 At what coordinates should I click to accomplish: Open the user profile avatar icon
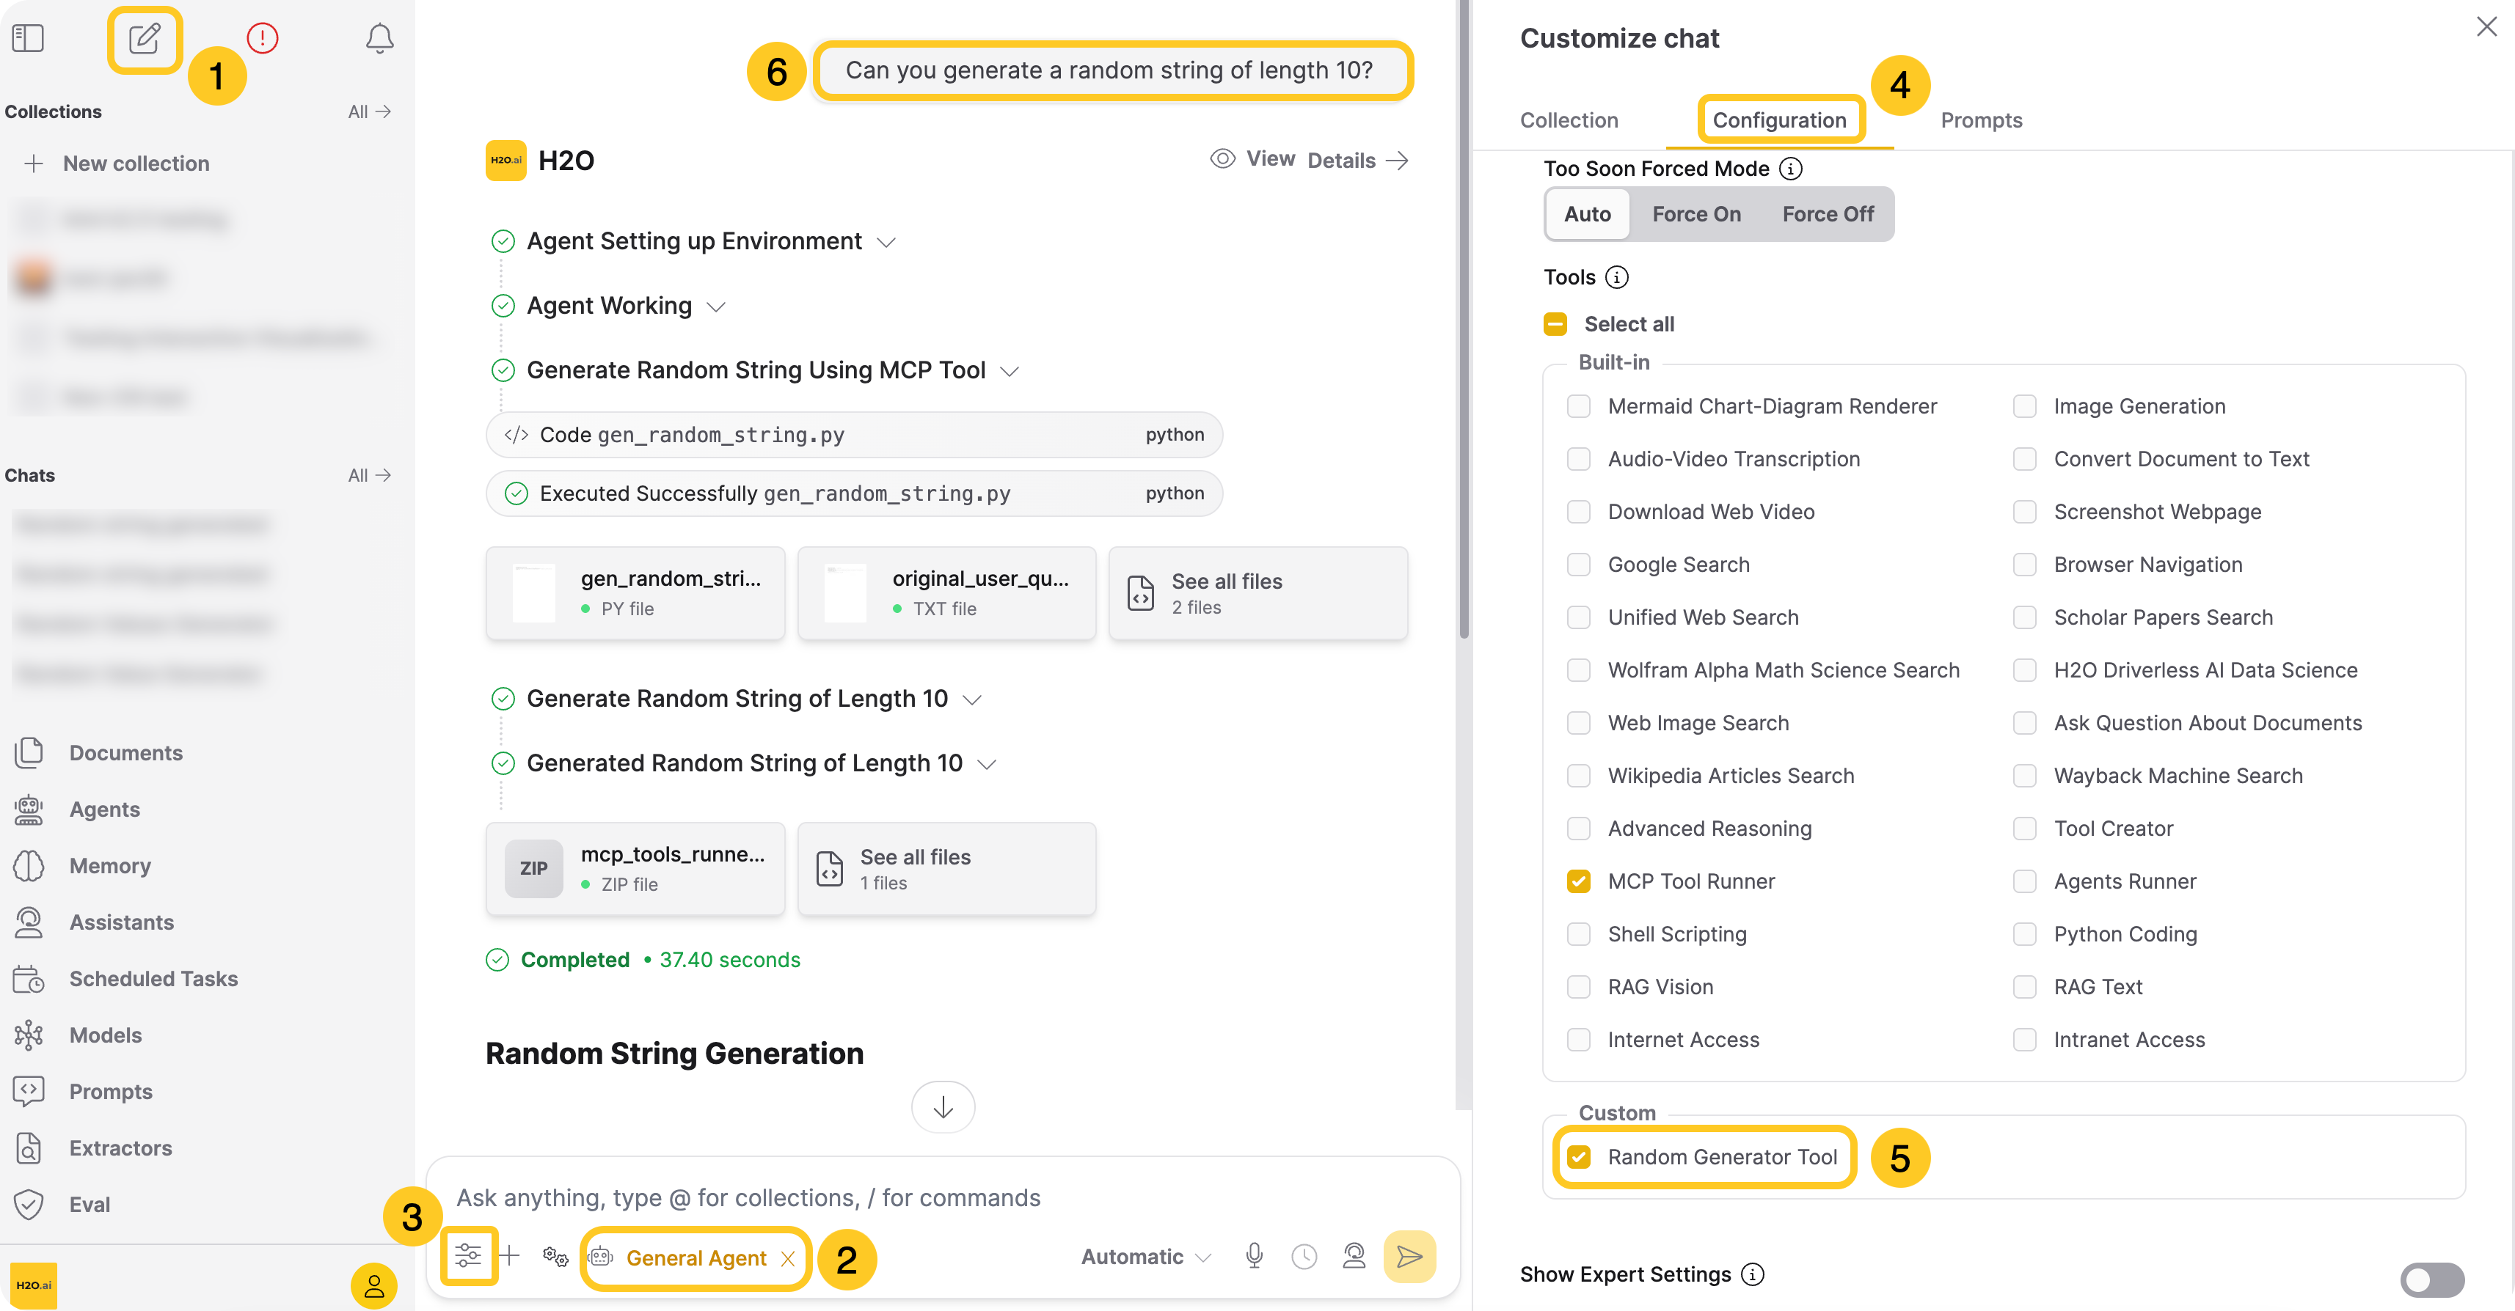374,1285
